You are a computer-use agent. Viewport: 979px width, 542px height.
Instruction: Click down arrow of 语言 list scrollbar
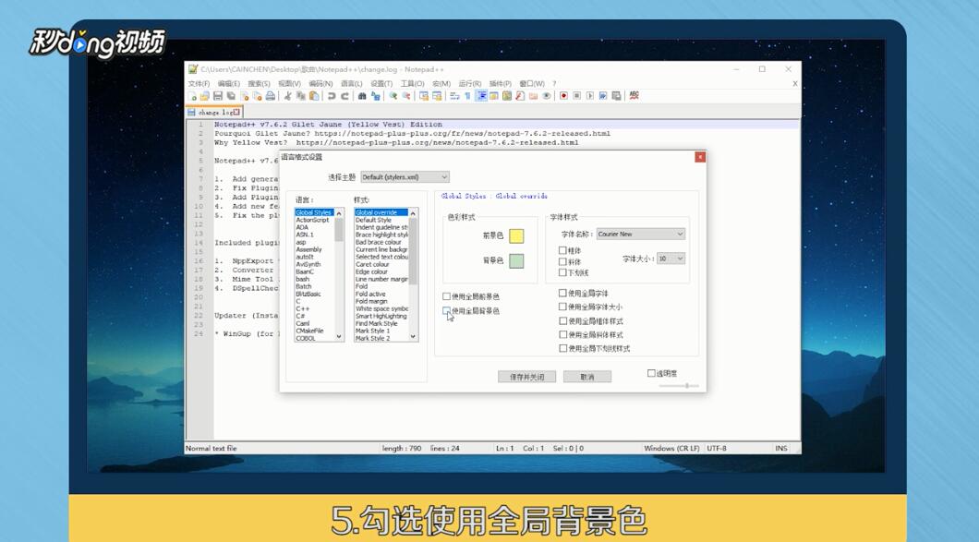(x=339, y=337)
